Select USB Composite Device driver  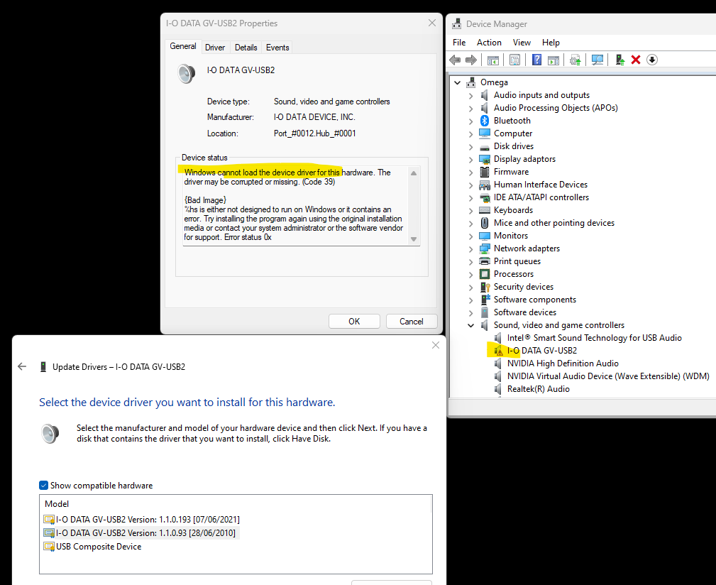pyautogui.click(x=92, y=547)
